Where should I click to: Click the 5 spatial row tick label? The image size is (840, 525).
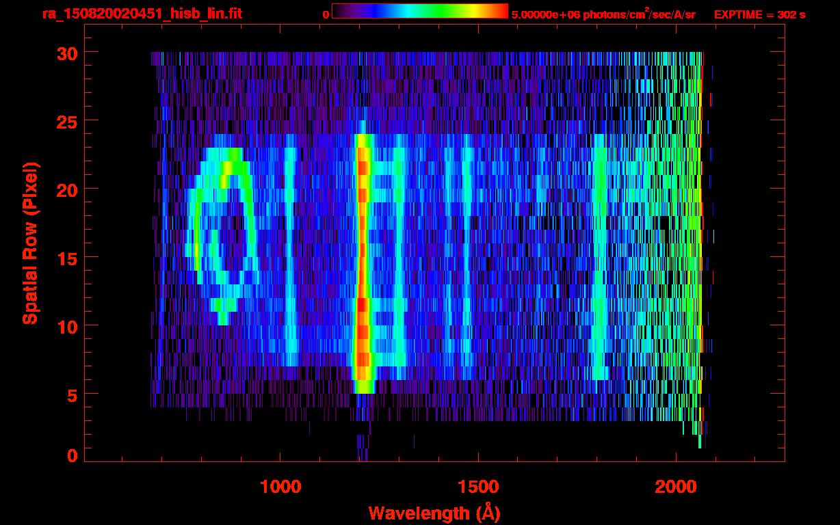pos(73,394)
